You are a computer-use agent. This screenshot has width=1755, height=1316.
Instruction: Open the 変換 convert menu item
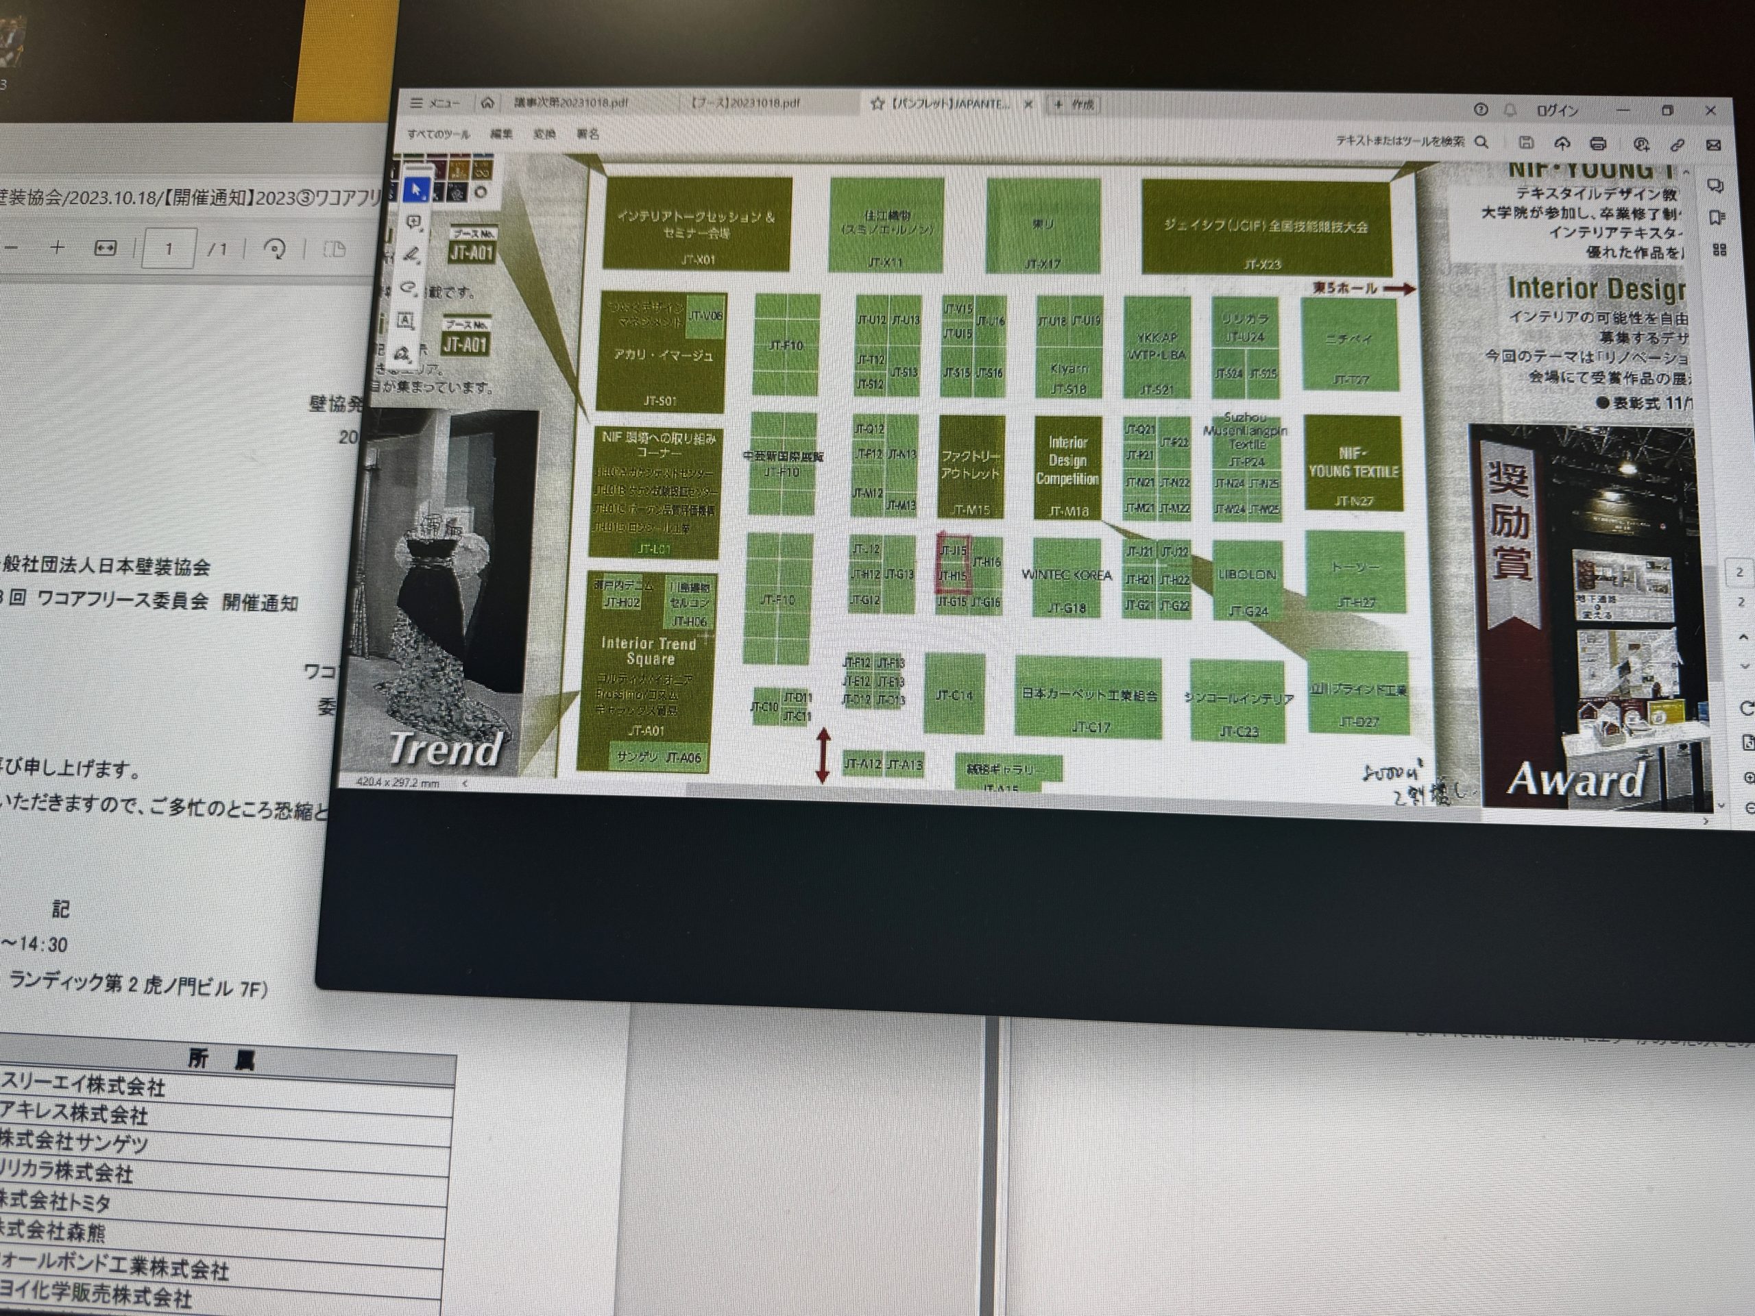[x=544, y=135]
